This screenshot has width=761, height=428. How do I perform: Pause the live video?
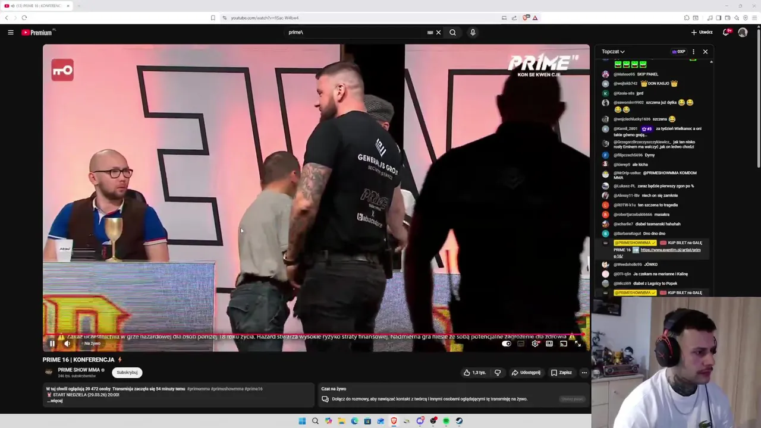click(x=52, y=344)
